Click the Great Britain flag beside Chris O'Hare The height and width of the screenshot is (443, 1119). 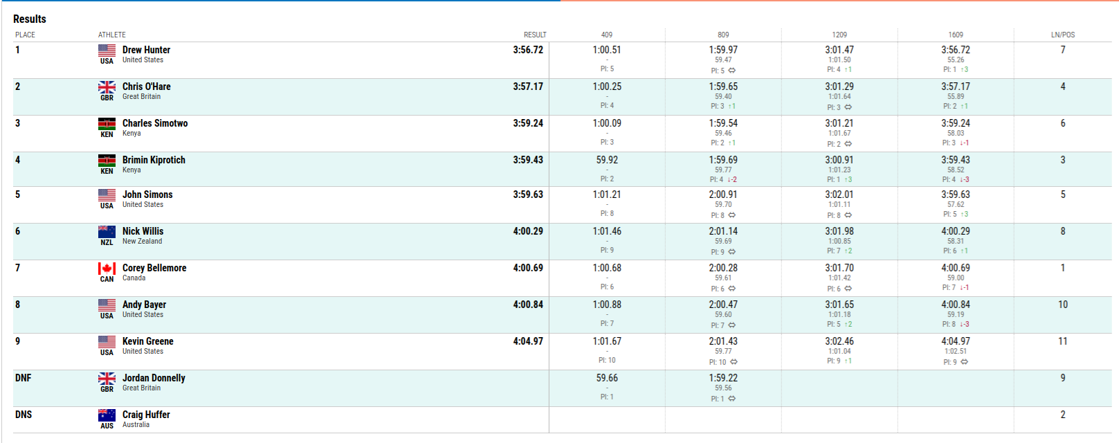click(107, 87)
